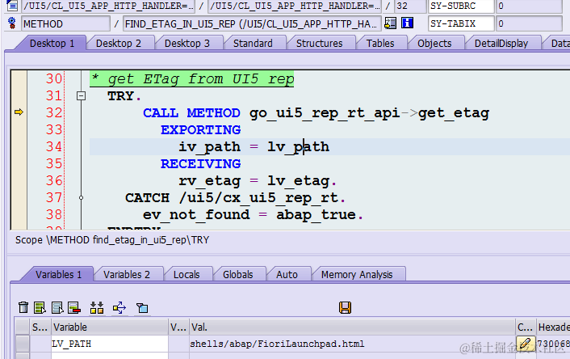The image size is (570, 359).
Task: Switch to the Desktop 1 tab
Action: point(52,44)
